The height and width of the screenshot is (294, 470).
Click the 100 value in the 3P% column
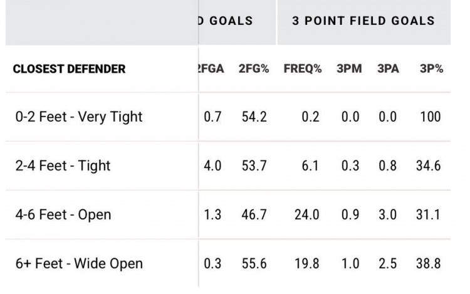pos(431,117)
